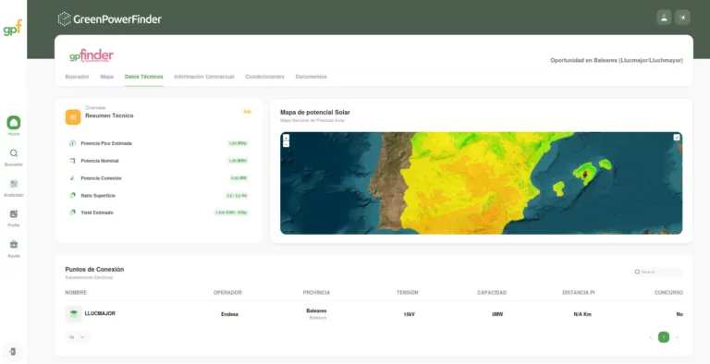This screenshot has height=364, width=710.
Task: Click the 1,23 MWp value badge
Action: click(238, 143)
